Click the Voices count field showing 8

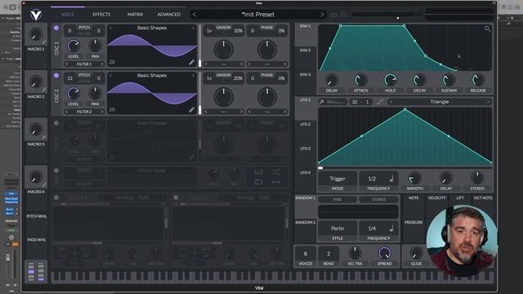click(305, 254)
